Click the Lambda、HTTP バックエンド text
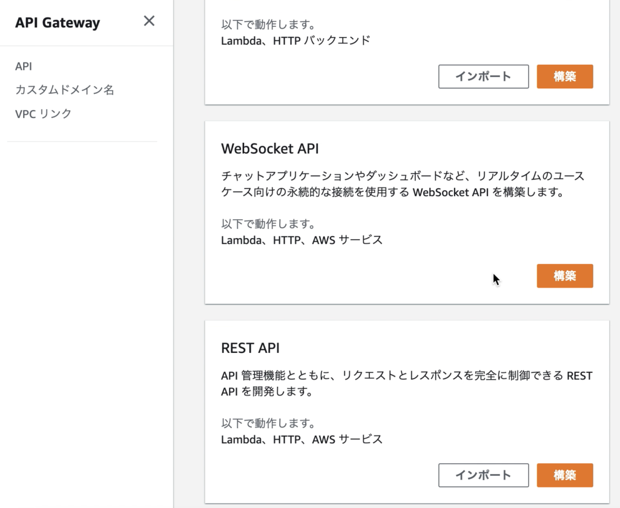 (295, 41)
